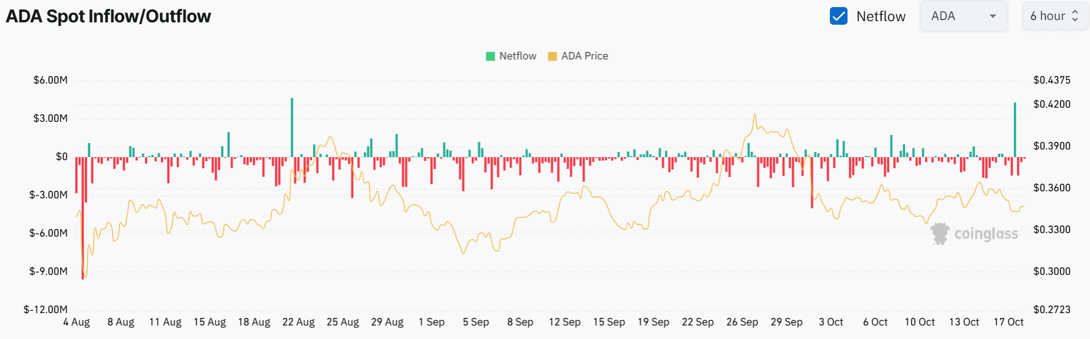The width and height of the screenshot is (1090, 339).
Task: Toggle the Netflow series via its legend text
Action: tap(517, 56)
